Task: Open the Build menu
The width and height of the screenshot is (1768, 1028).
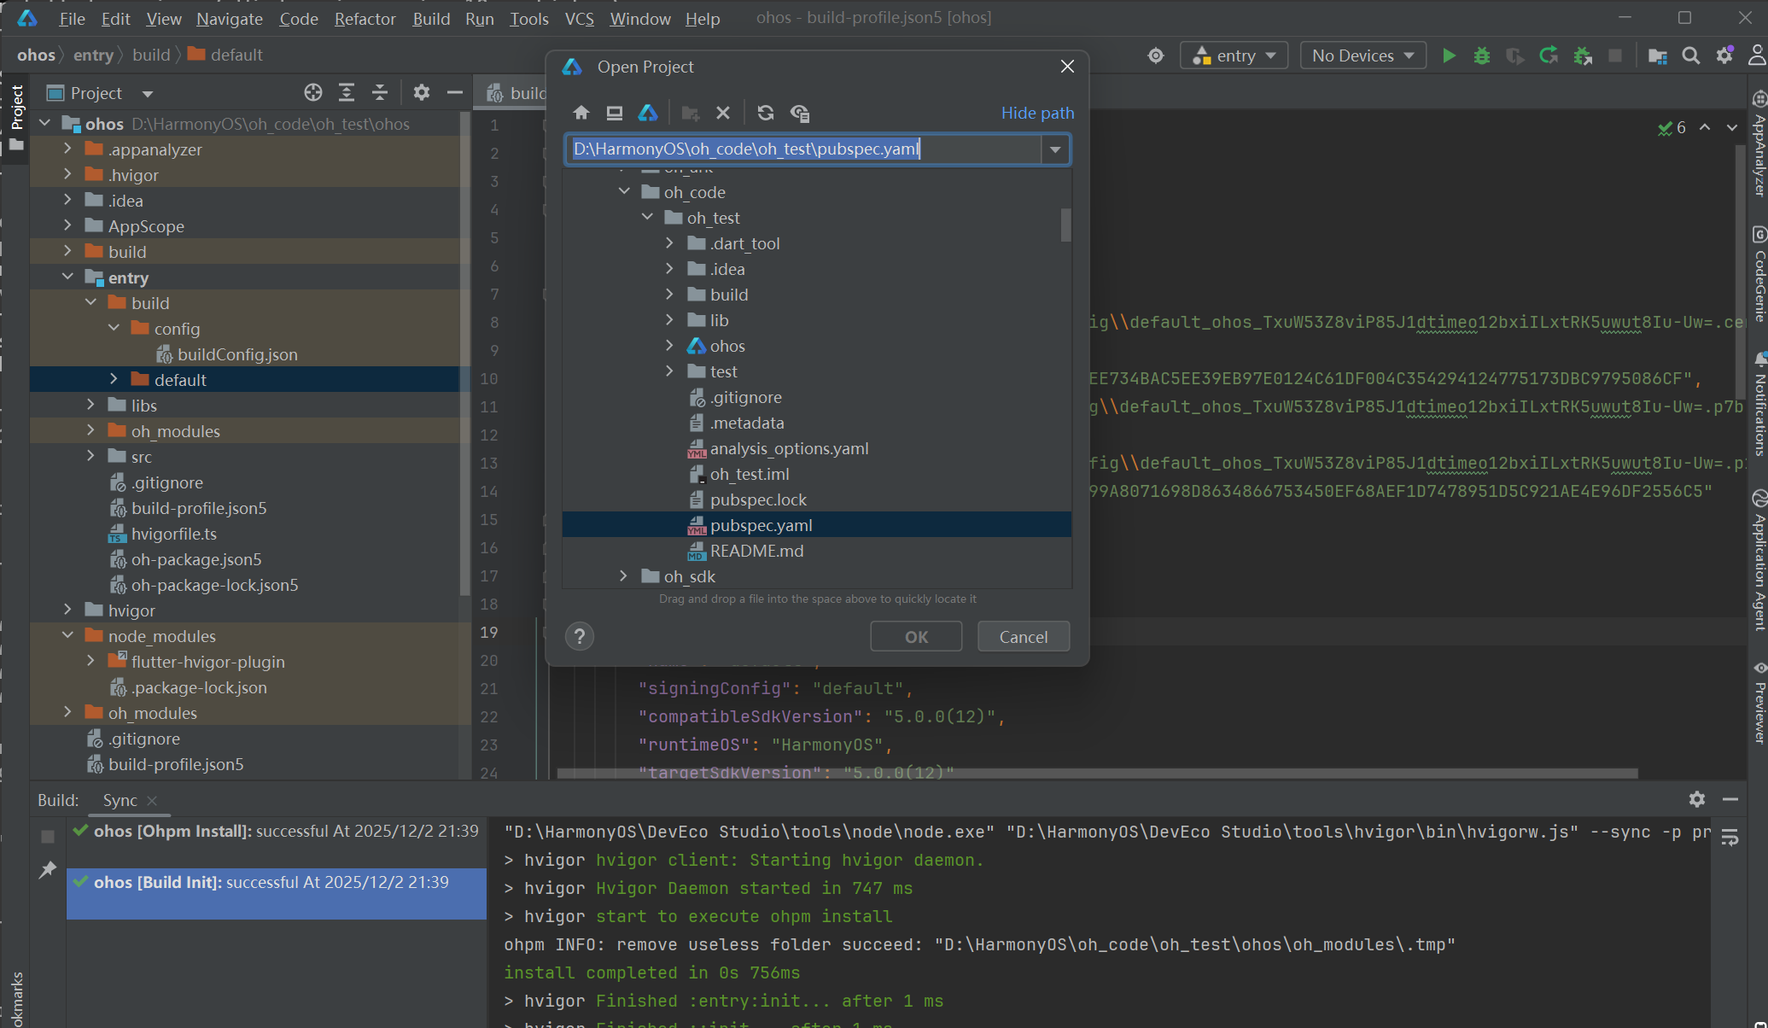Action: click(x=431, y=18)
